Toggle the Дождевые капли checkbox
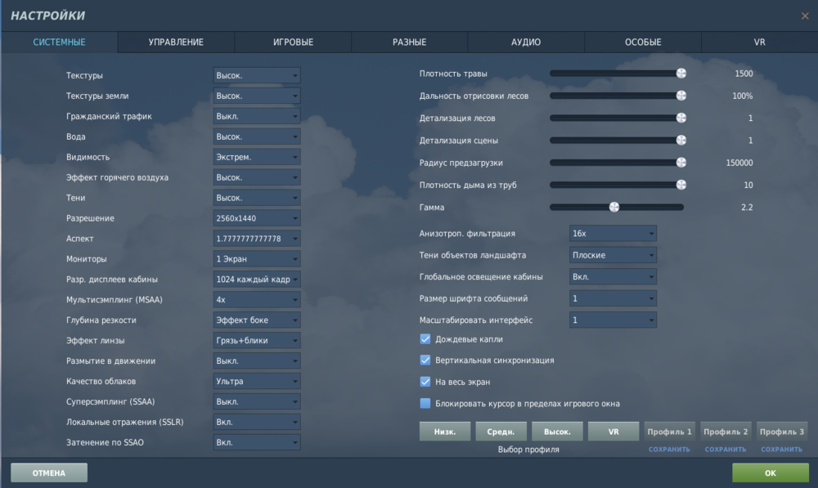Viewport: 818px width, 488px height. (425, 339)
